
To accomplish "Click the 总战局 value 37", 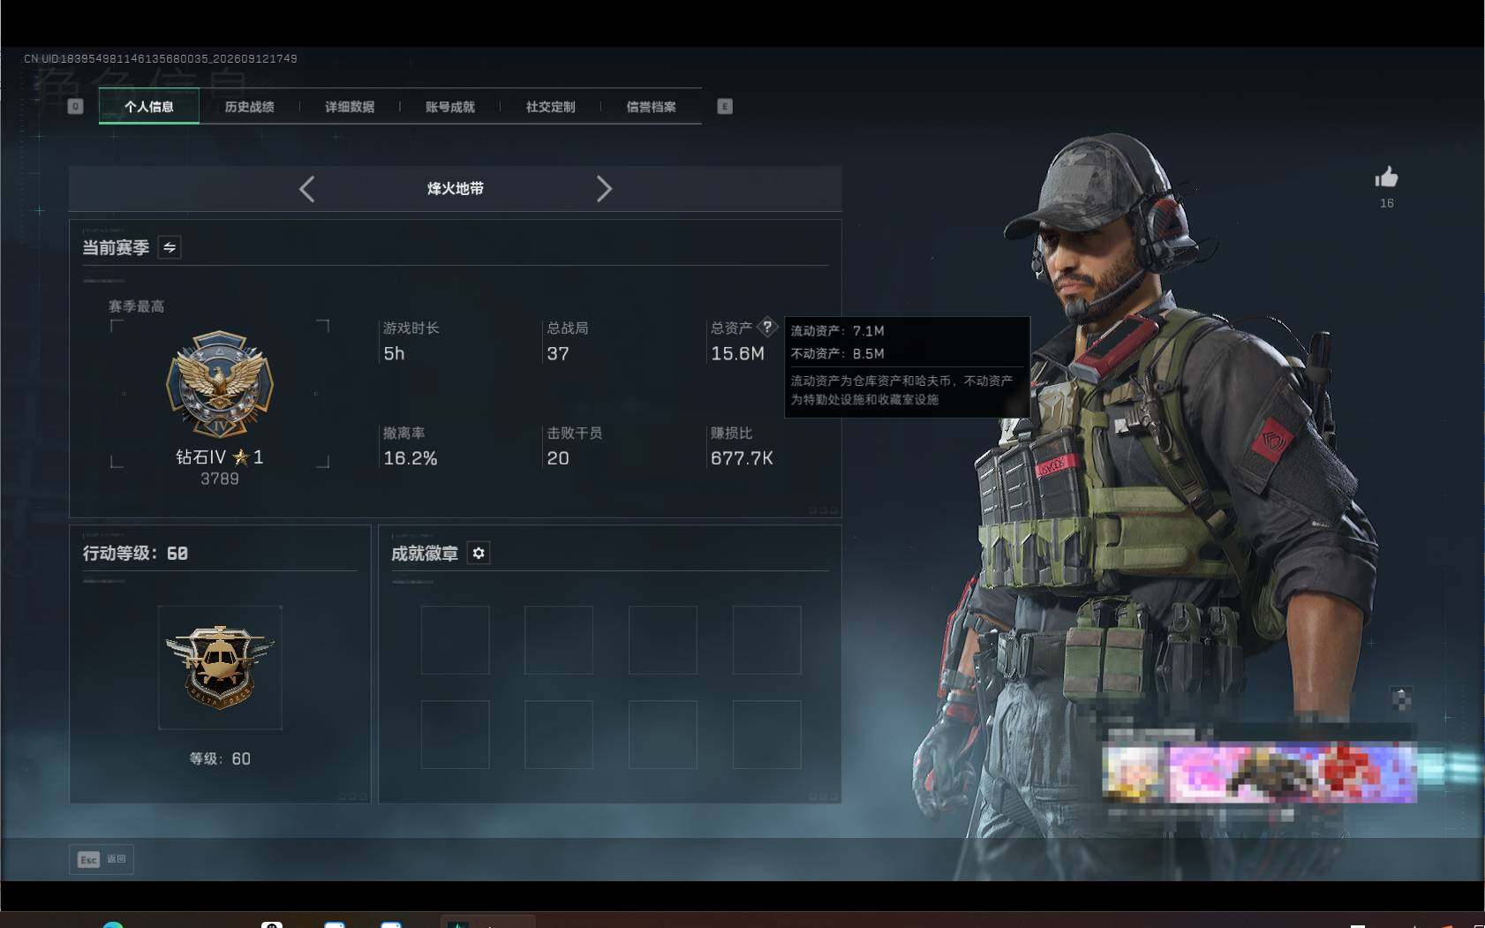I will 558,353.
